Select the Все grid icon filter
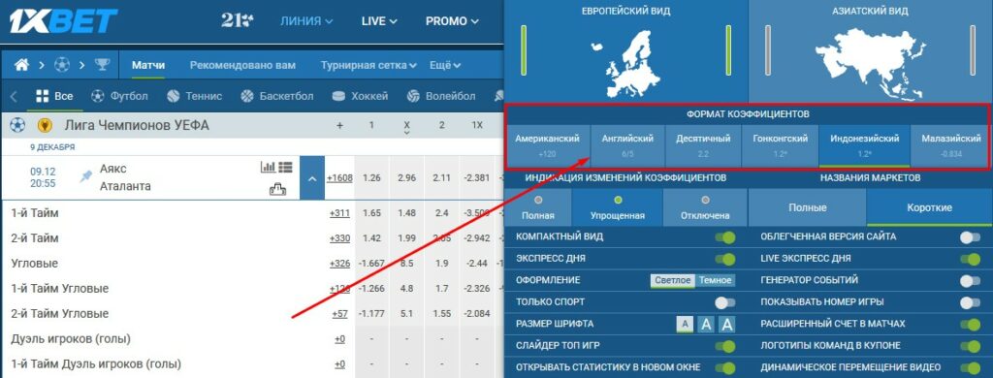993x378 pixels. click(x=43, y=96)
